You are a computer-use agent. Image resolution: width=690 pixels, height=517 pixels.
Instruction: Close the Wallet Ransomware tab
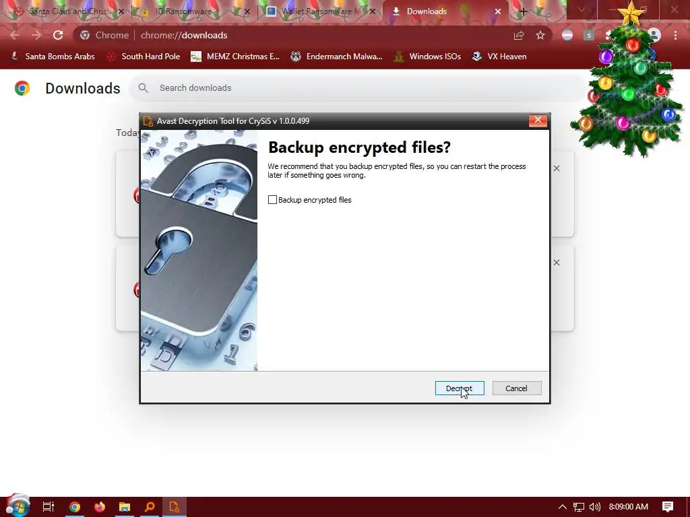(372, 11)
